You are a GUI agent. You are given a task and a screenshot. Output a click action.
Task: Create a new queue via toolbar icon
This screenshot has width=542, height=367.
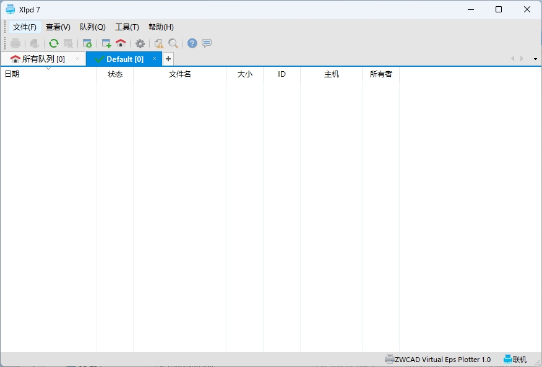click(x=105, y=43)
